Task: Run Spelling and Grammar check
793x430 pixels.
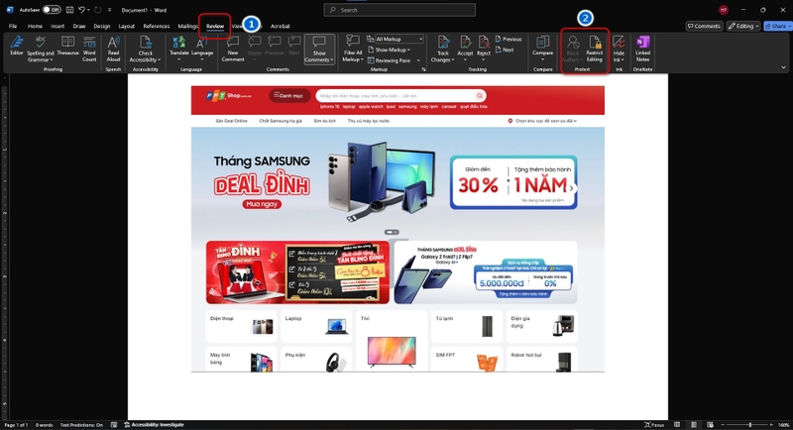Action: (40, 49)
